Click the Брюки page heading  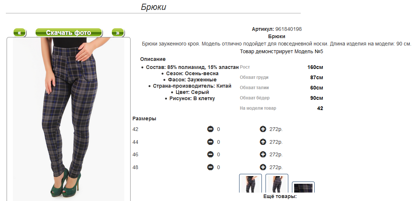[153, 7]
